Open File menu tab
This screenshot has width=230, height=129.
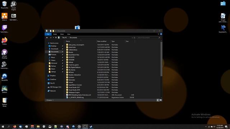[48, 34]
